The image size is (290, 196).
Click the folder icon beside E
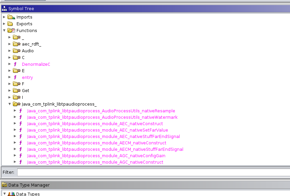pyautogui.click(x=17, y=71)
